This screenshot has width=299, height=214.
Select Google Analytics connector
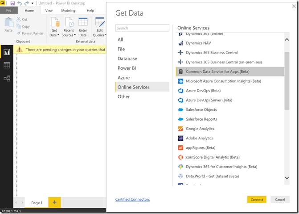(x=200, y=129)
